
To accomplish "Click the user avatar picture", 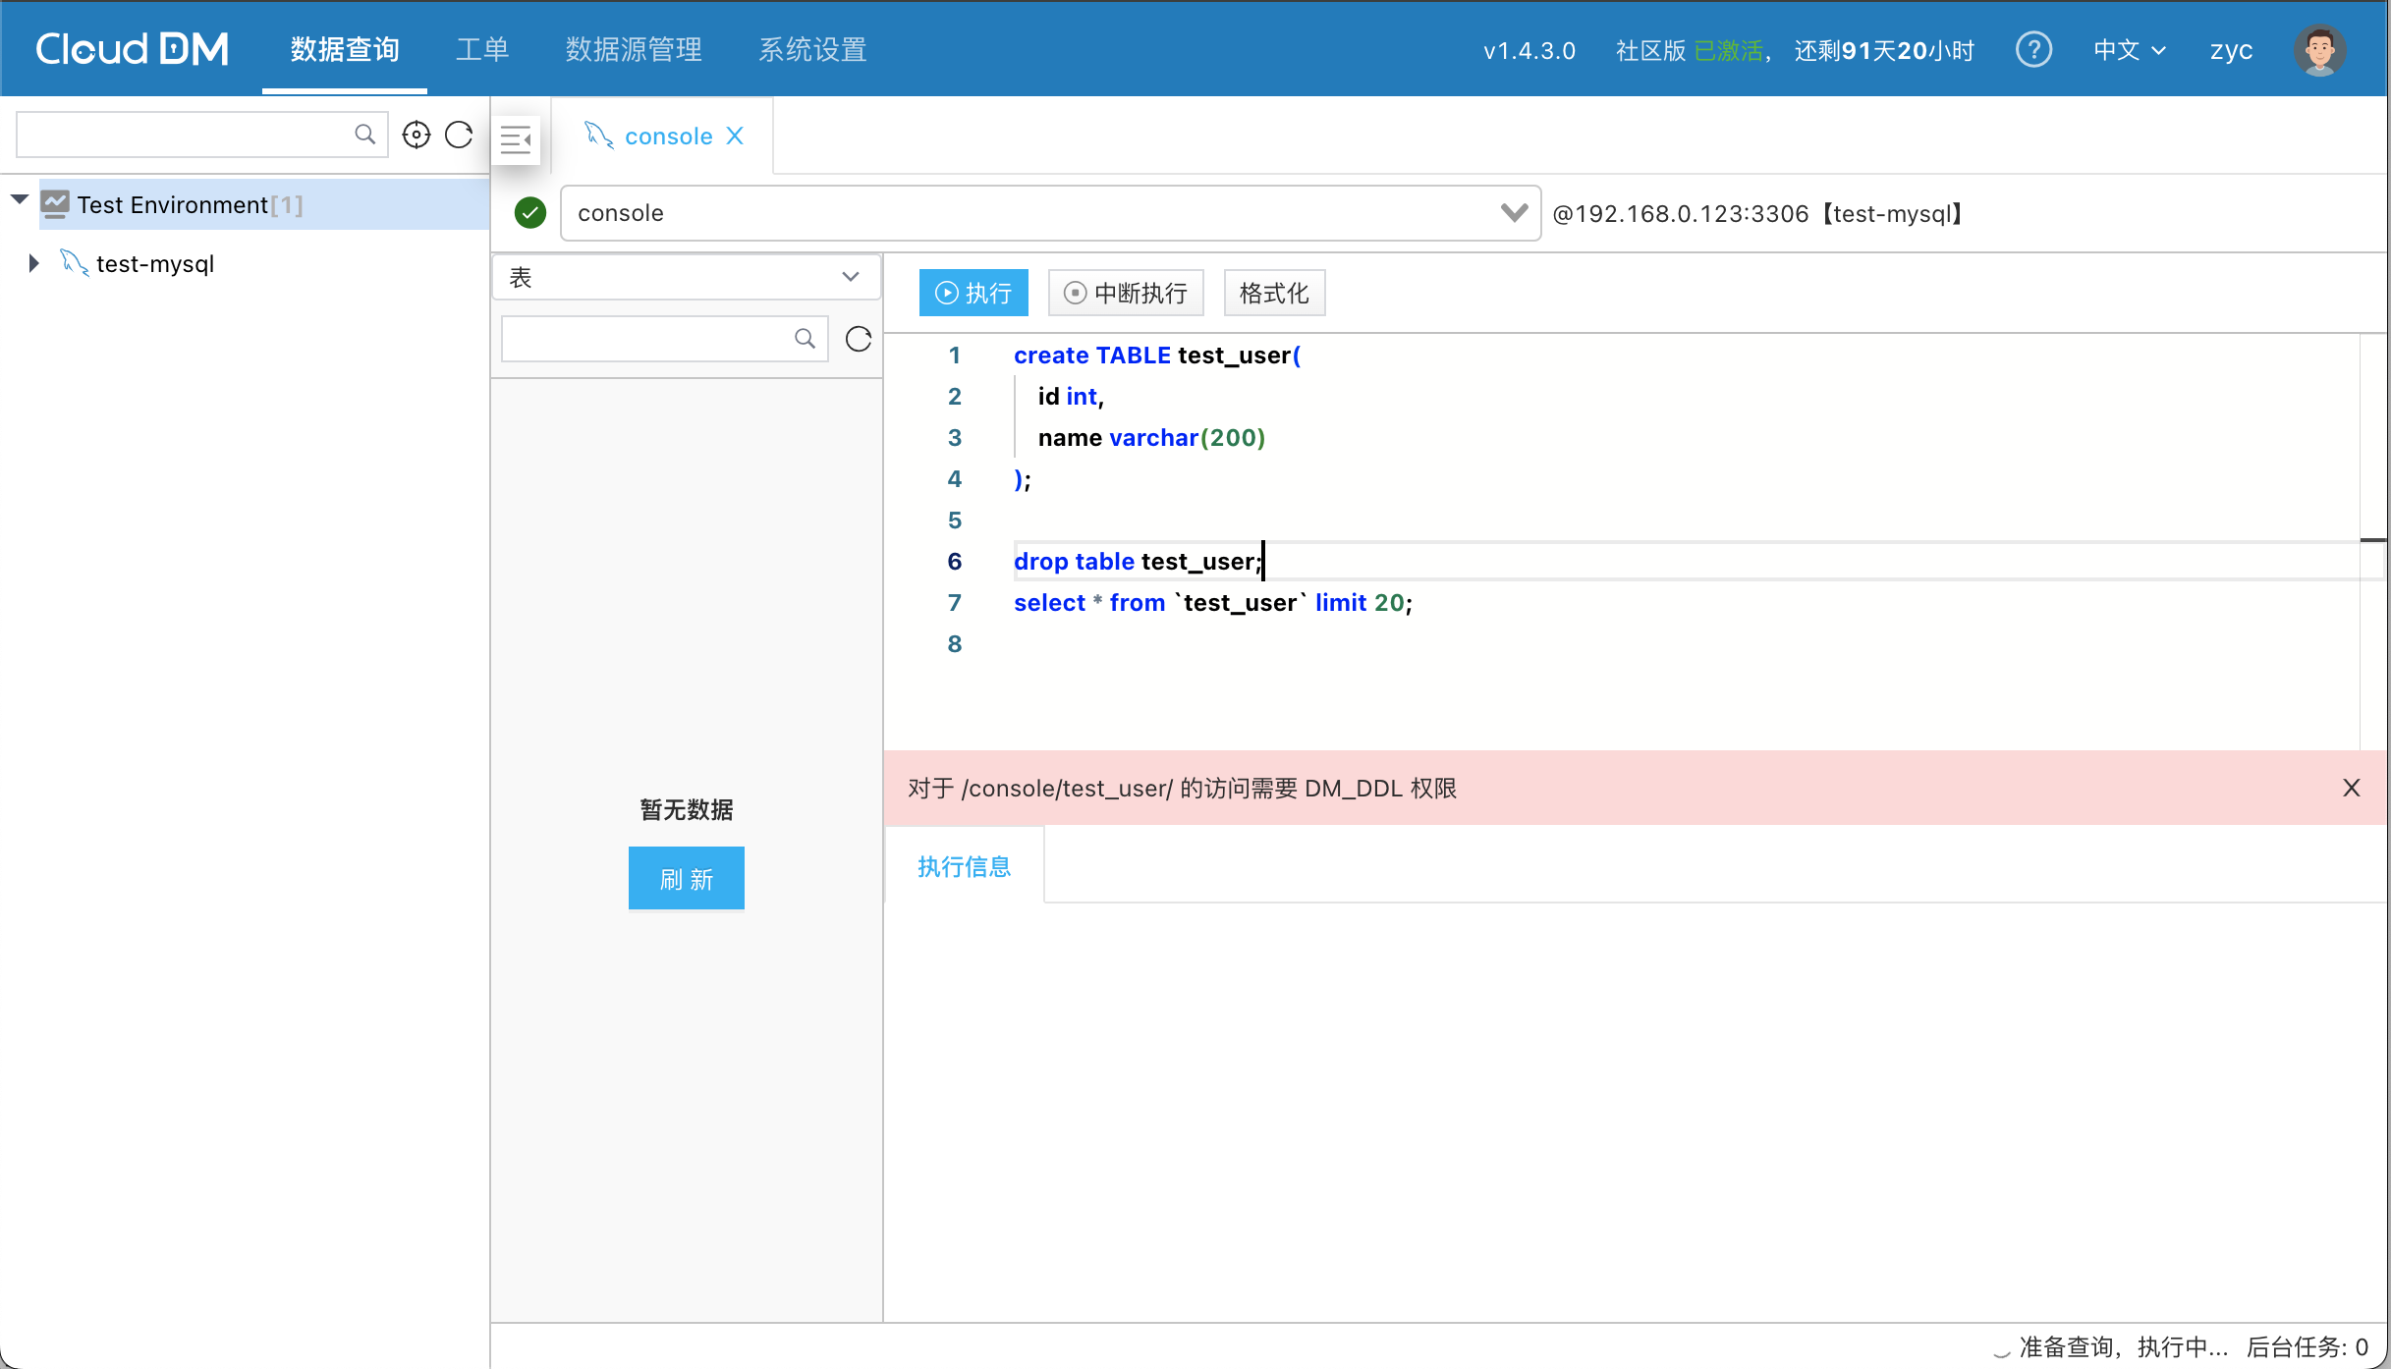I will click(2319, 50).
